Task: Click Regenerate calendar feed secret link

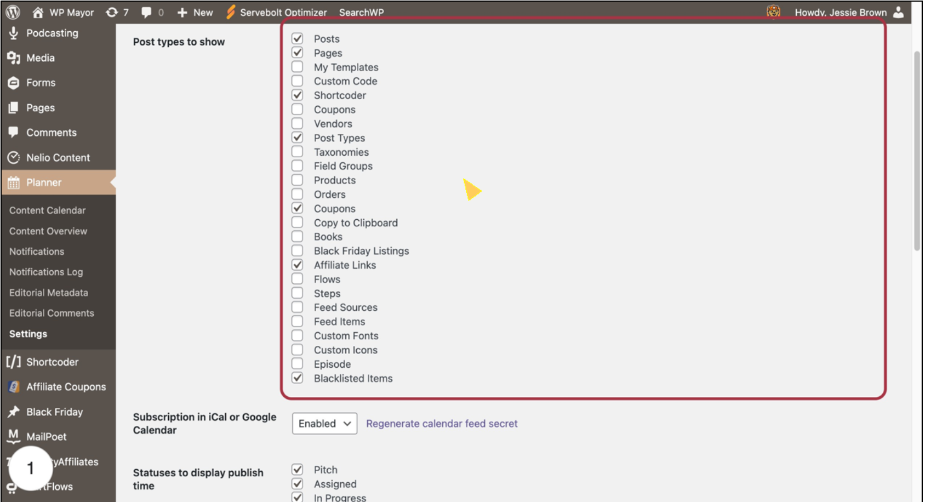Action: [442, 424]
